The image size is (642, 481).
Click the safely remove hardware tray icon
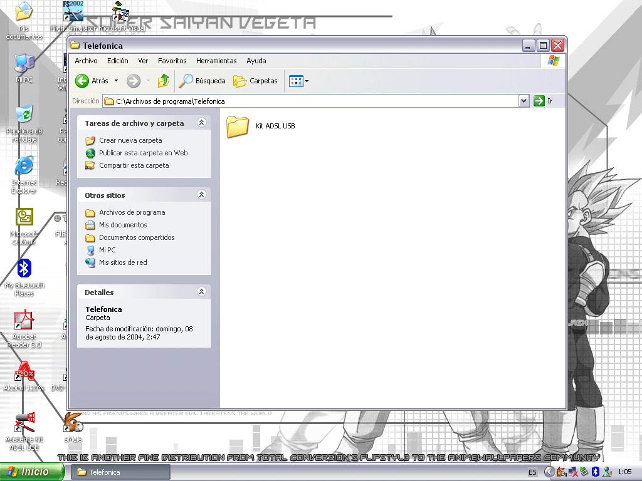(584, 472)
